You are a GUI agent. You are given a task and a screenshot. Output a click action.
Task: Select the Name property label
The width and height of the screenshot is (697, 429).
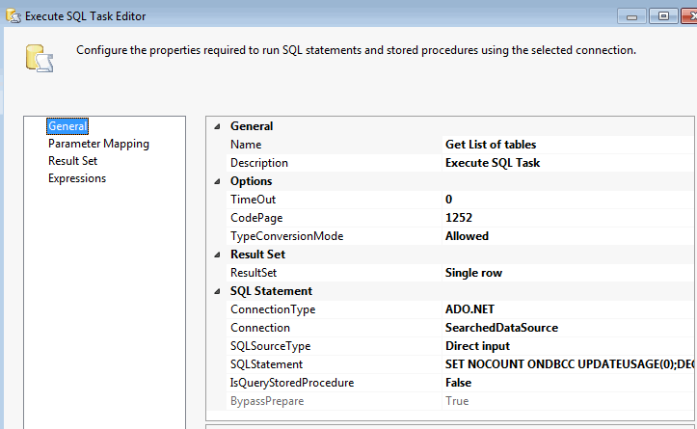246,145
